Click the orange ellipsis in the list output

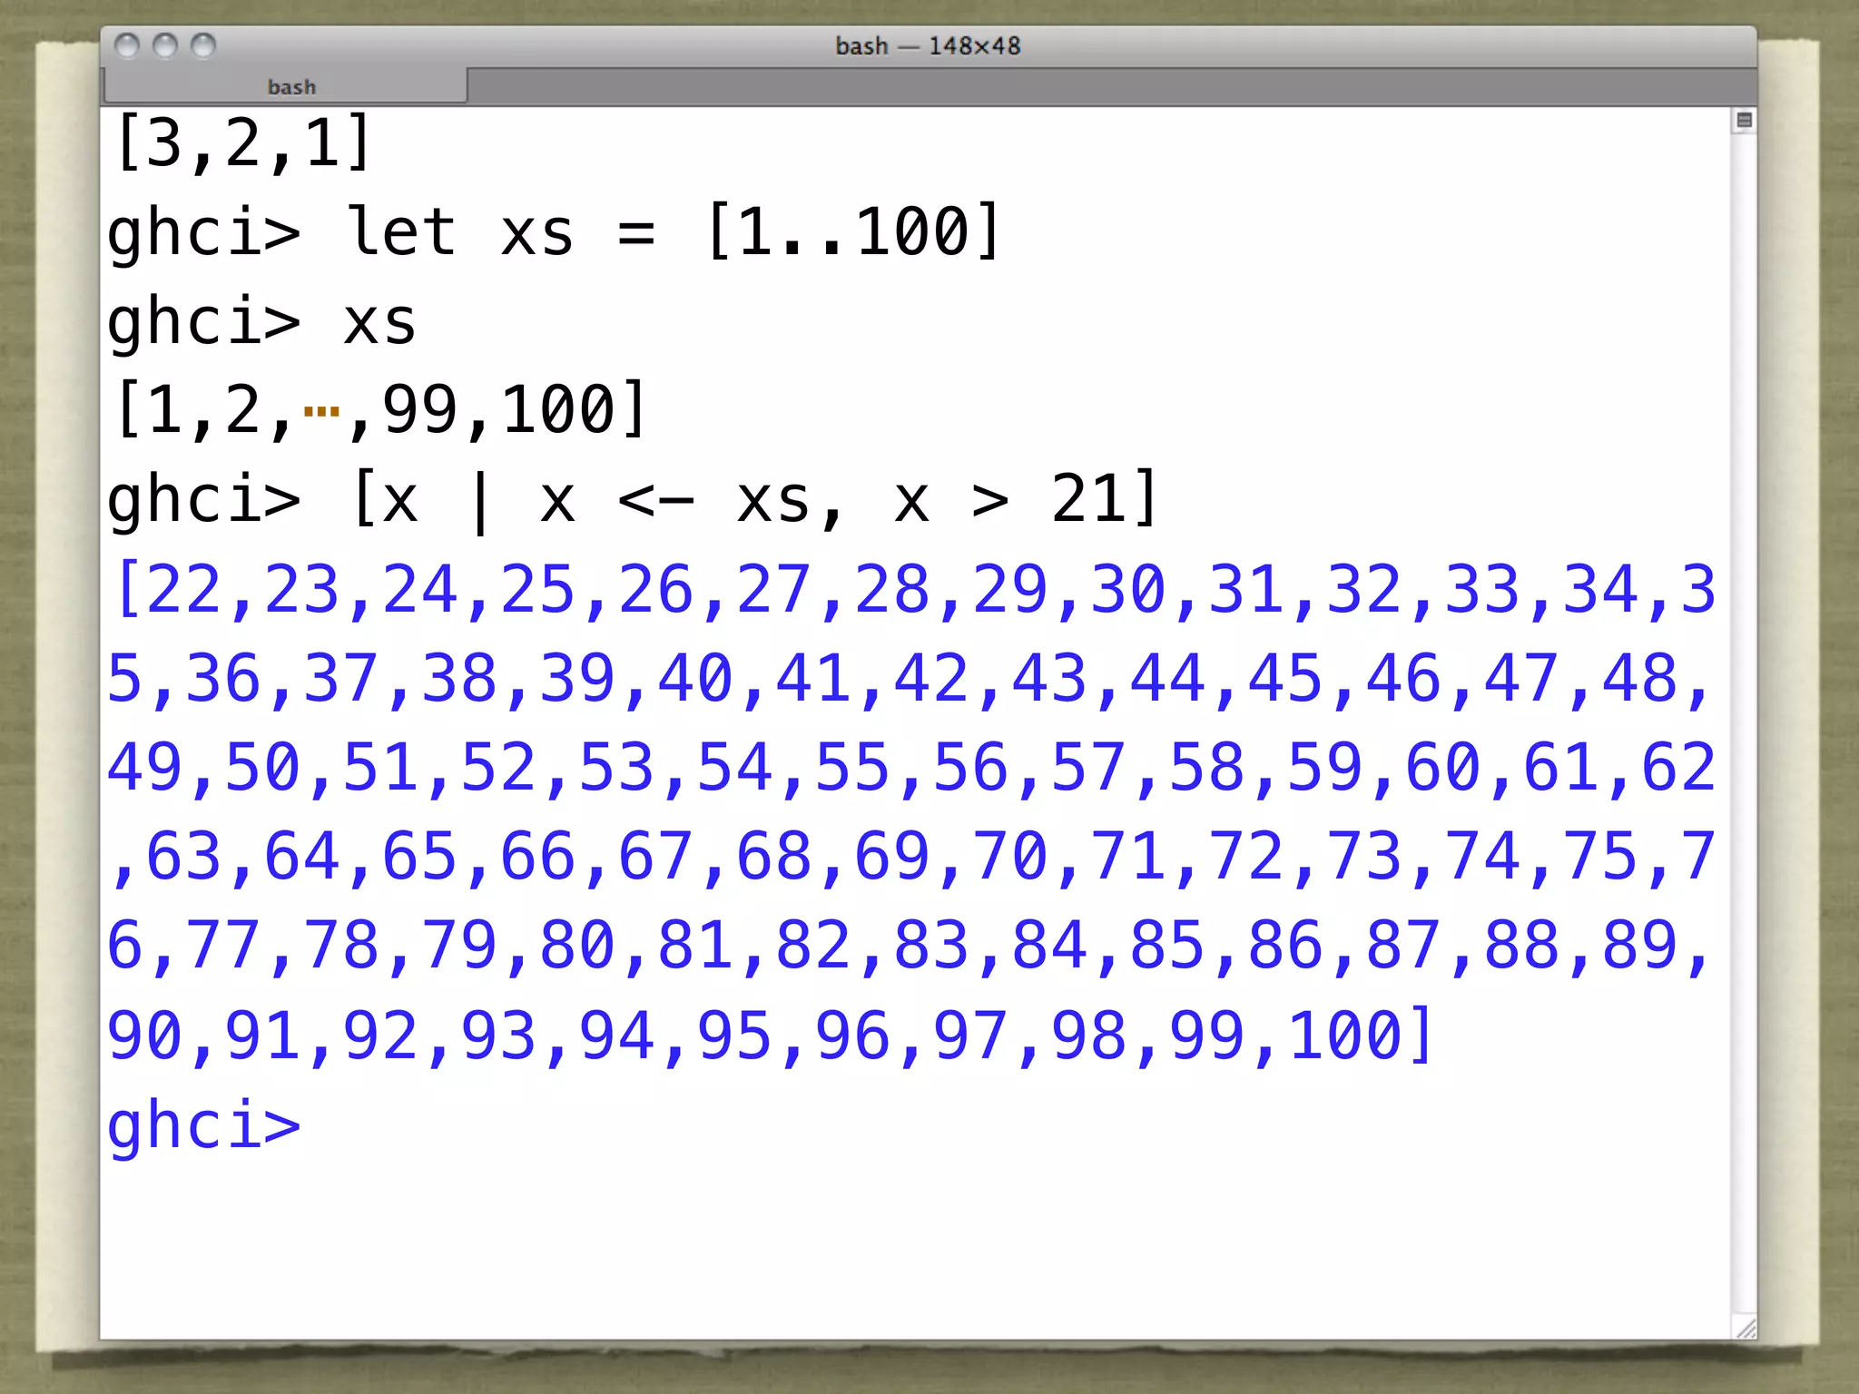pos(321,412)
